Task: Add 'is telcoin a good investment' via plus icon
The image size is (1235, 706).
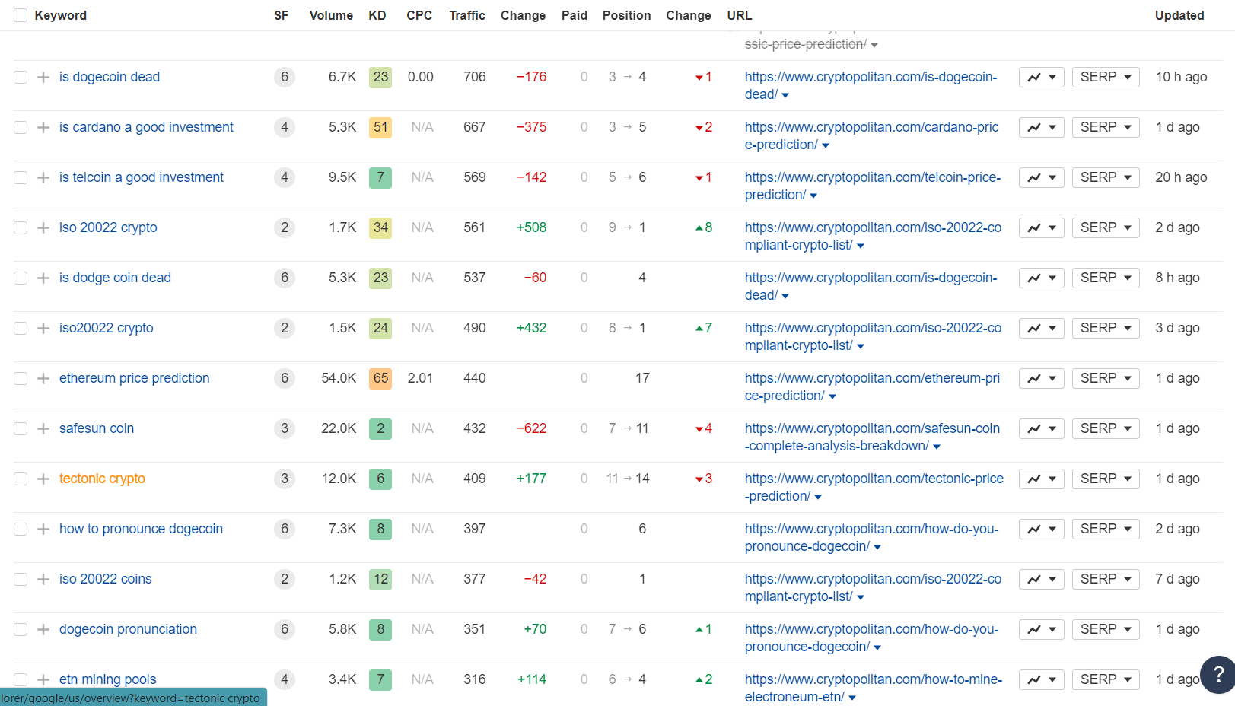Action: coord(43,177)
